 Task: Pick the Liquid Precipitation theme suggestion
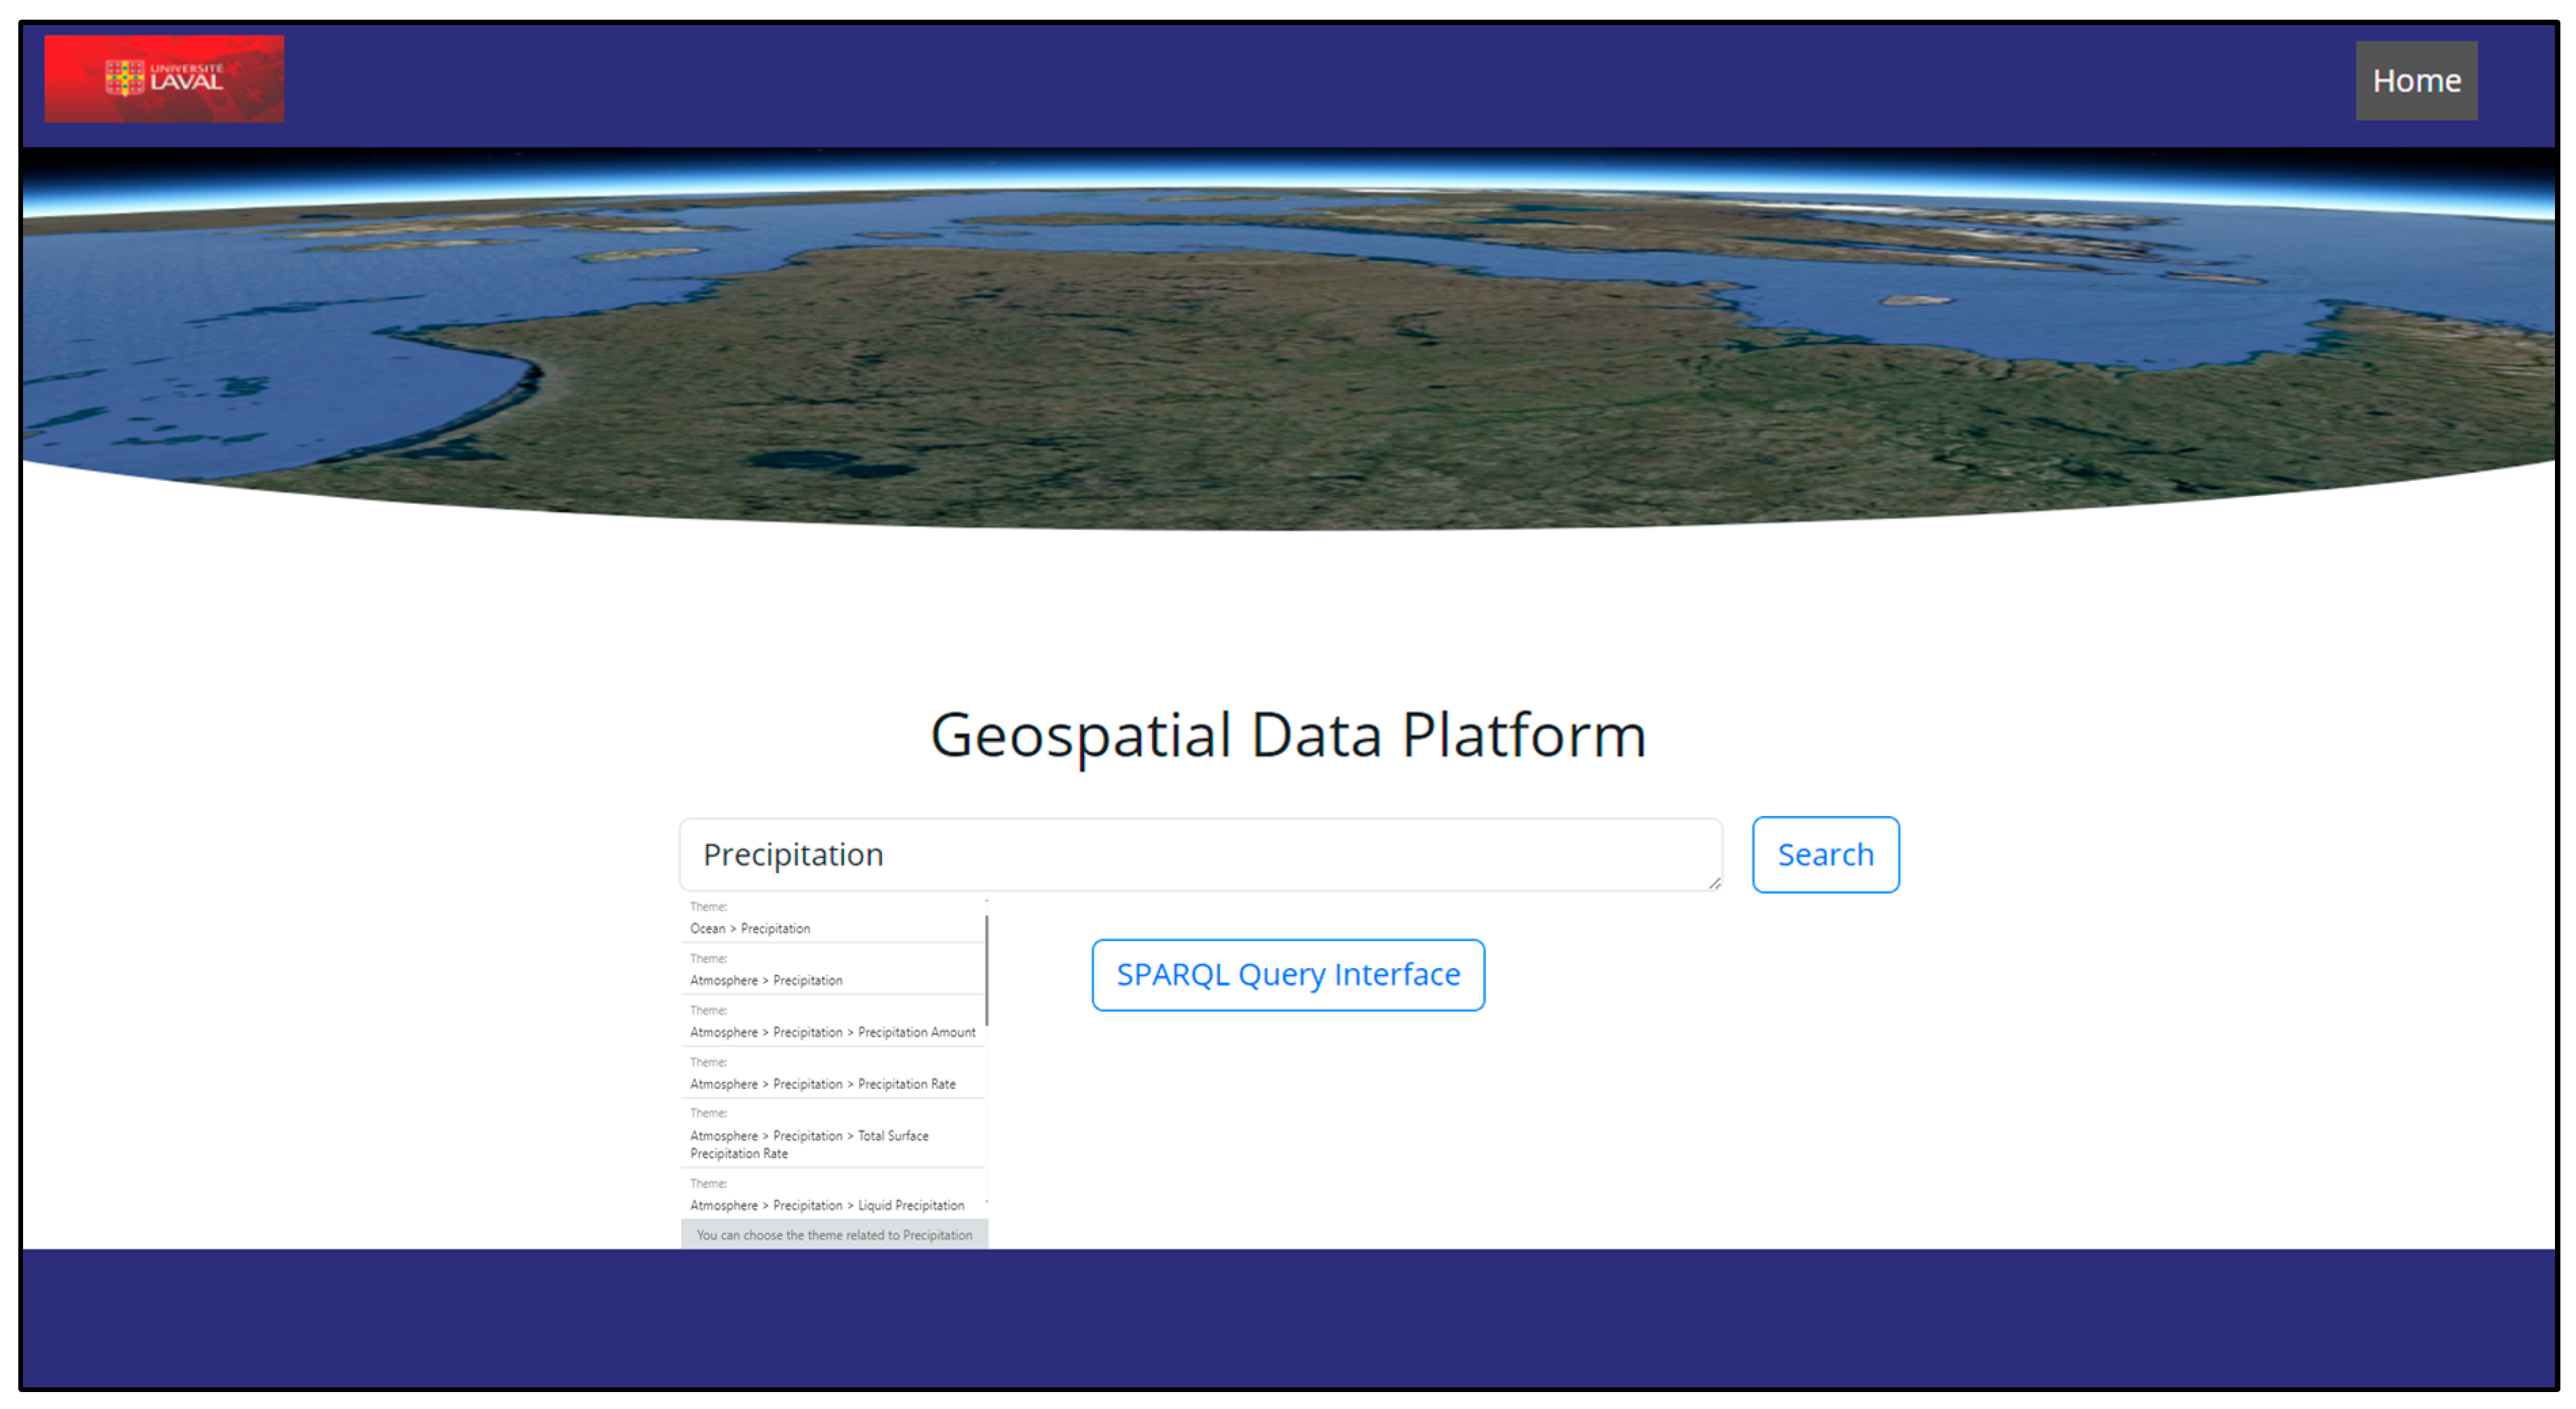[827, 1205]
